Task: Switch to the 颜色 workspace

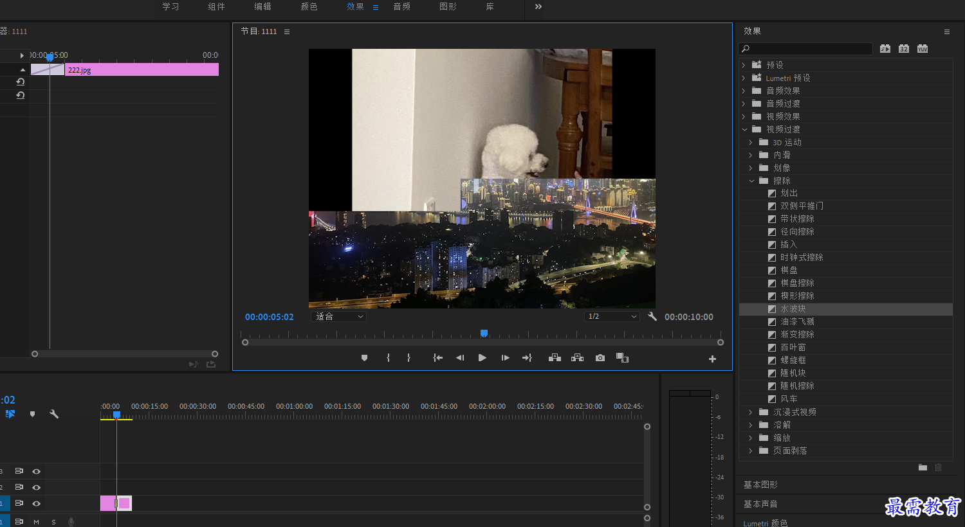Action: tap(309, 6)
